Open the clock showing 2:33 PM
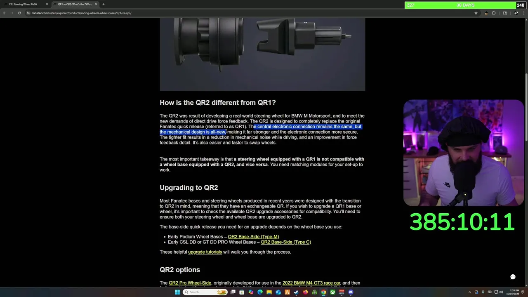 pyautogui.click(x=513, y=292)
